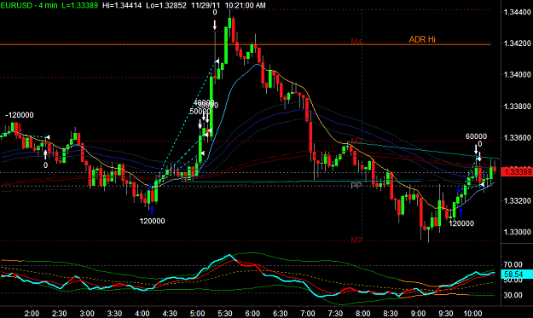Select the M4 pivot level label
This screenshot has height=318, width=533.
356,42
